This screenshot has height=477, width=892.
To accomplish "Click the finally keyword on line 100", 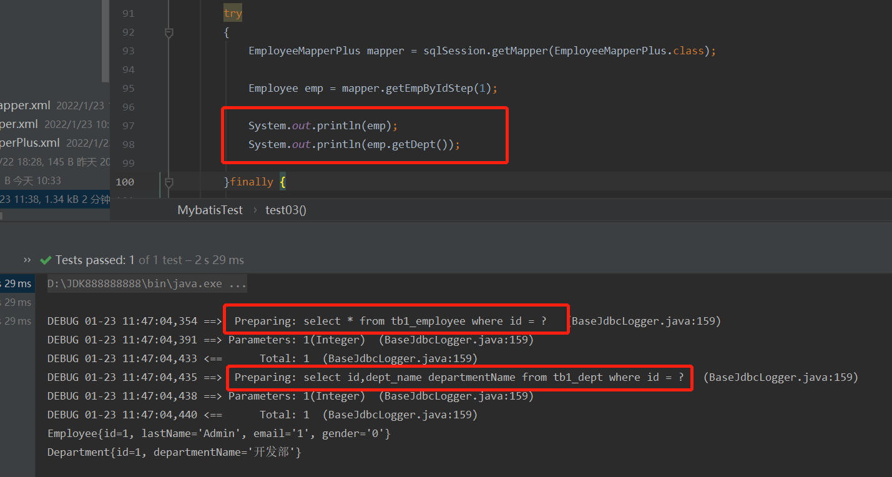I will (x=252, y=182).
